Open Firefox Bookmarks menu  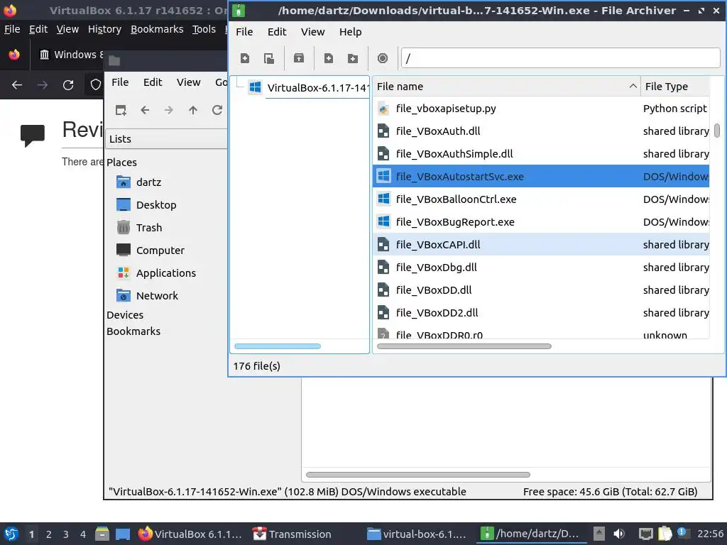[x=157, y=29]
